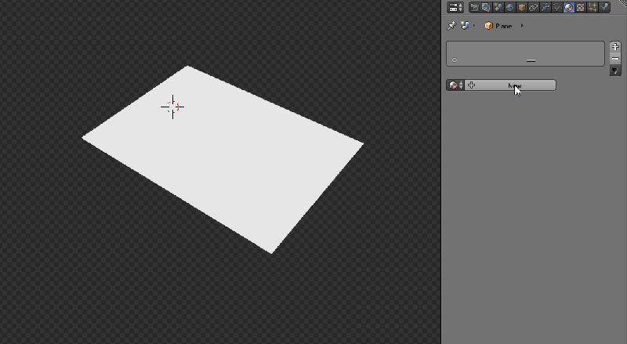The height and width of the screenshot is (344, 627).
Task: Browse existing materials sphere dropdown
Action: pos(455,85)
